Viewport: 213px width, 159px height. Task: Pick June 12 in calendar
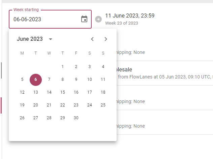tap(22, 92)
